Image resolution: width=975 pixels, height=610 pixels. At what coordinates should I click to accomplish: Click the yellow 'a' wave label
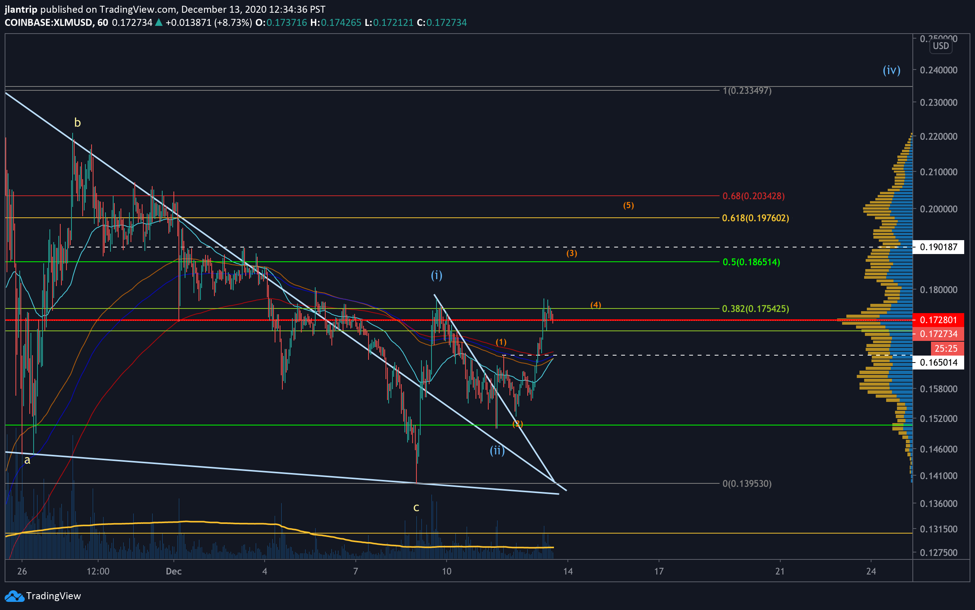(x=27, y=460)
